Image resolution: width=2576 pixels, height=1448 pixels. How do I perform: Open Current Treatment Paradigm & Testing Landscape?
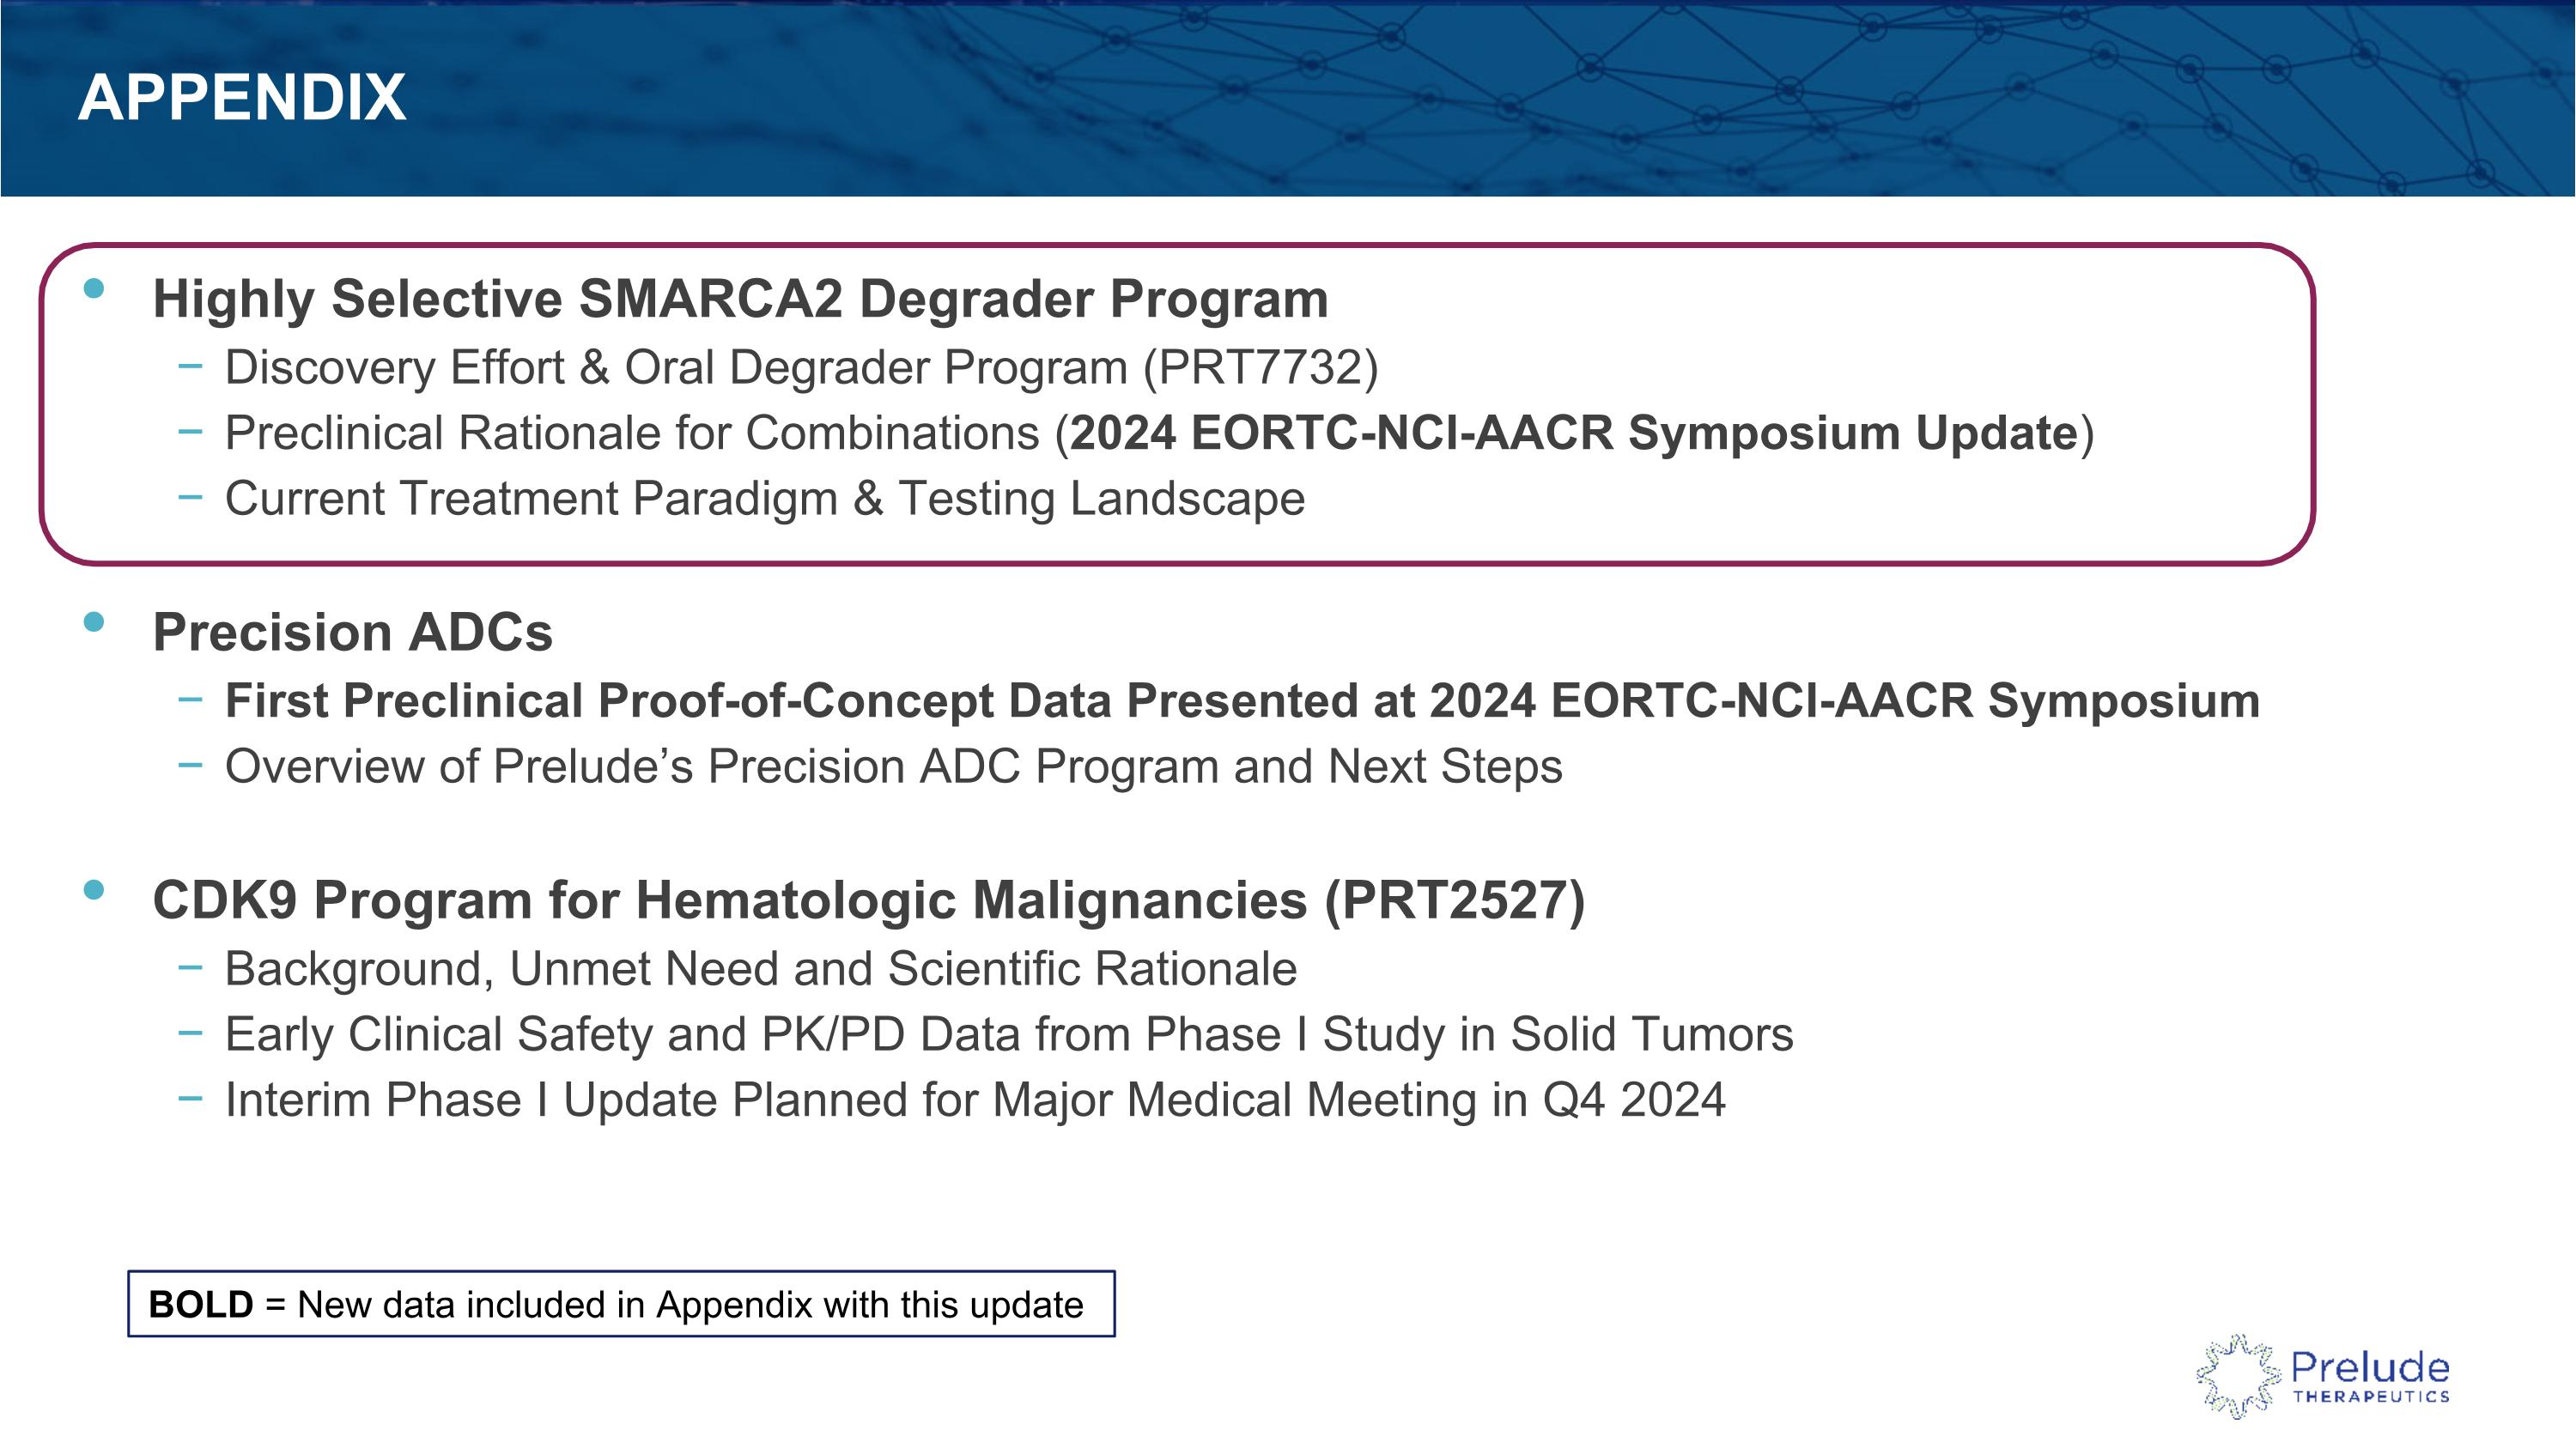[765, 498]
